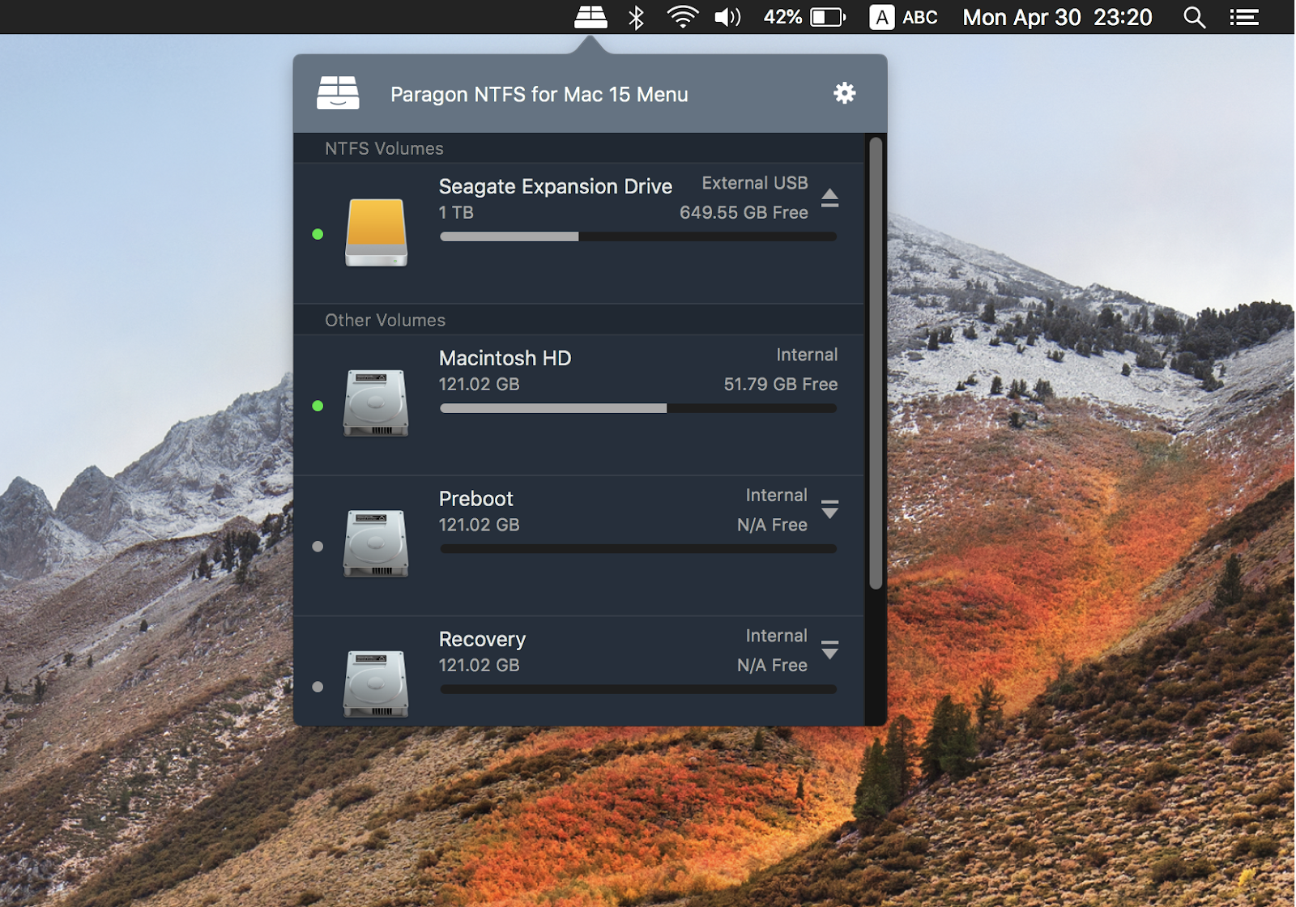Click '1 TB' capacity text
Screen dimensions: 1296x907
coord(456,212)
